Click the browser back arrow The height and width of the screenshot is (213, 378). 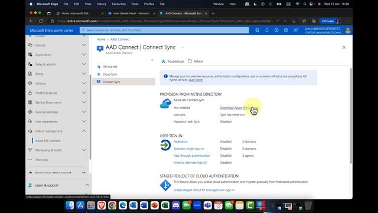(x=31, y=21)
